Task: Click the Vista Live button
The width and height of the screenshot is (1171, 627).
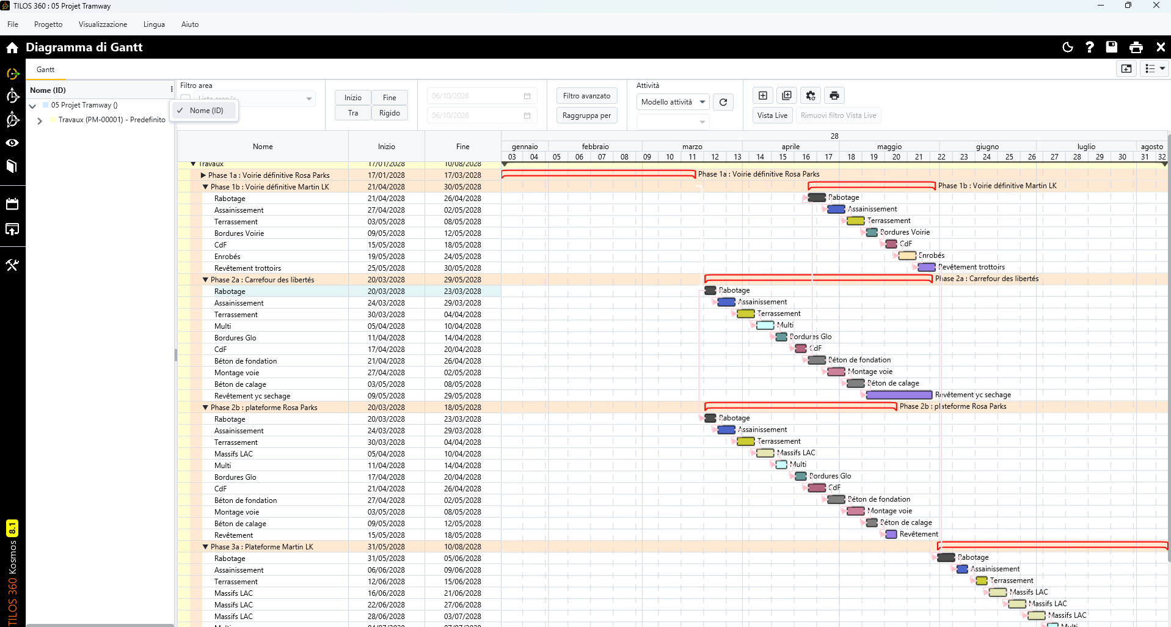Action: pos(772,116)
